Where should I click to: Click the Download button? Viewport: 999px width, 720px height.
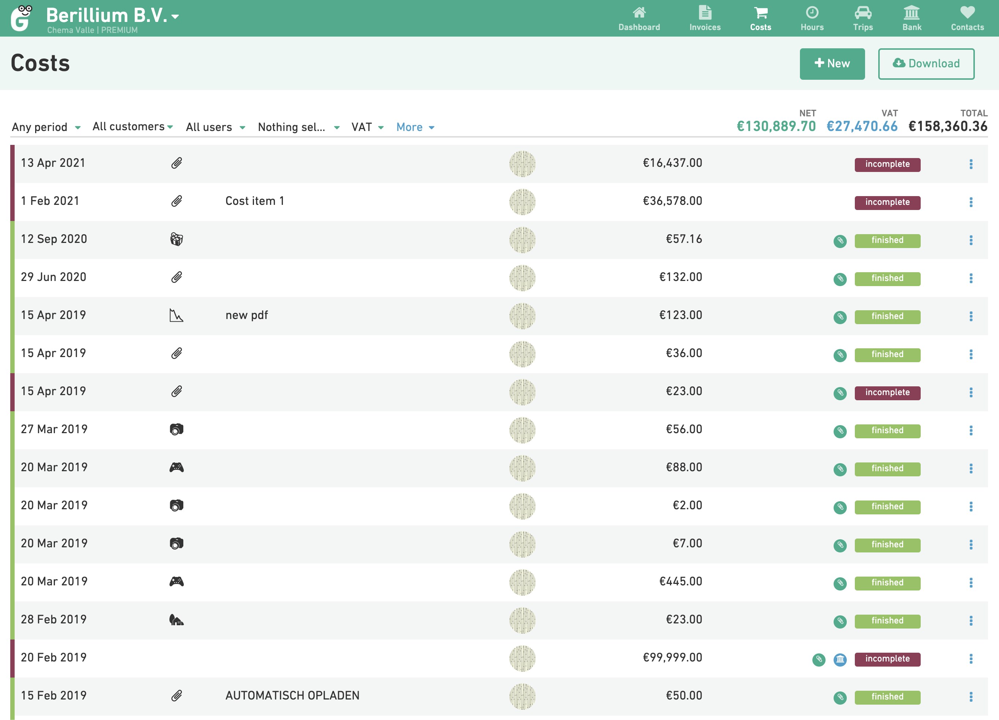tap(925, 64)
